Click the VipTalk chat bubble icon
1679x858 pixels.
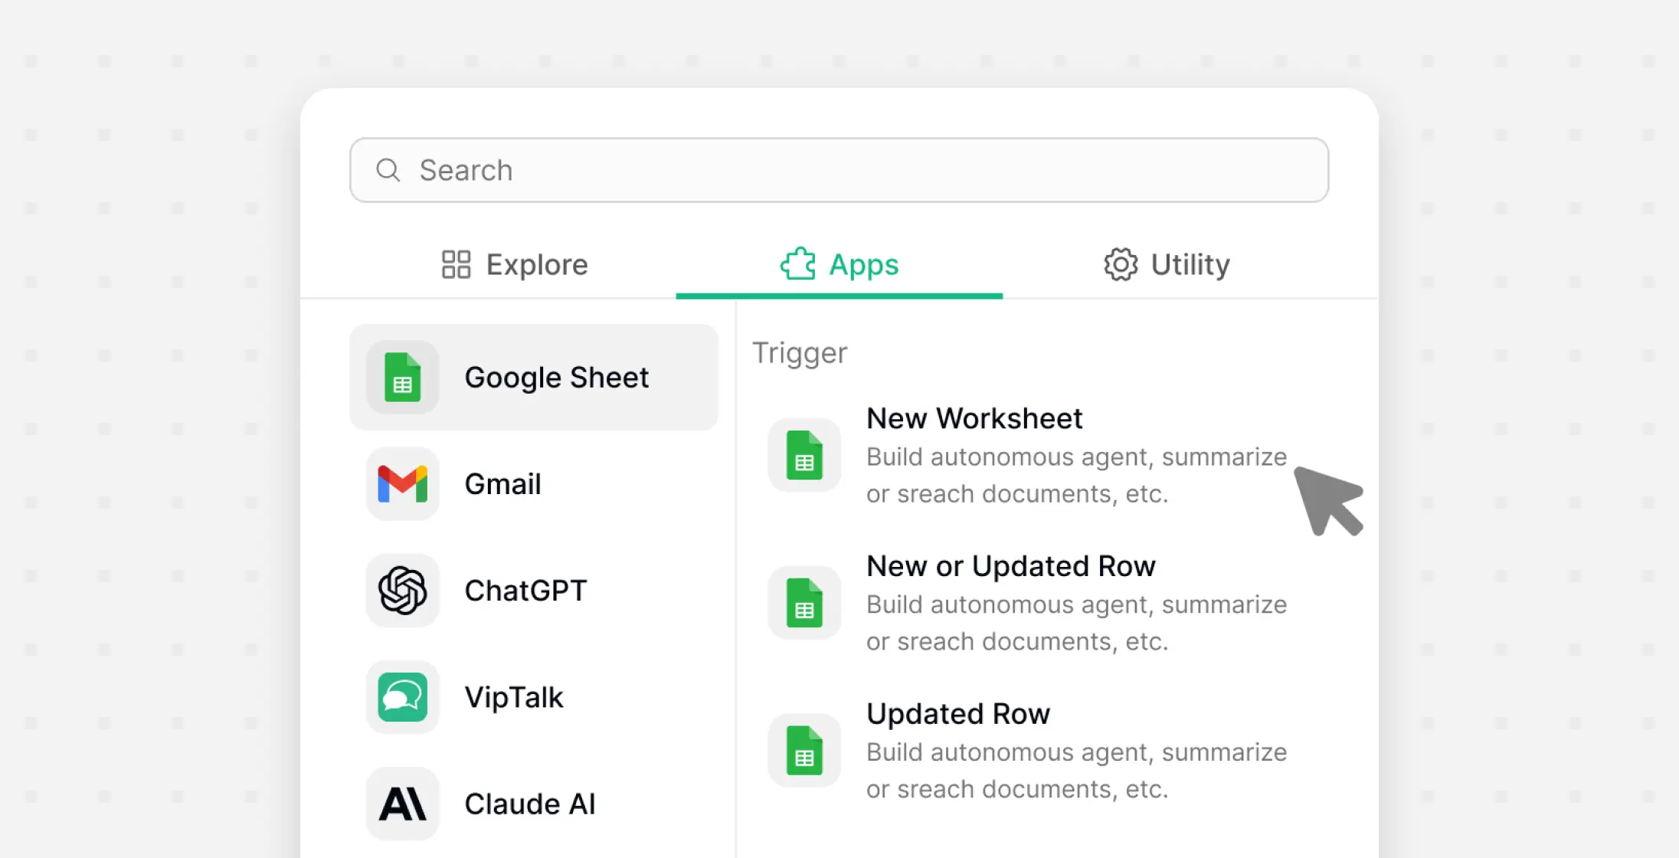(403, 696)
